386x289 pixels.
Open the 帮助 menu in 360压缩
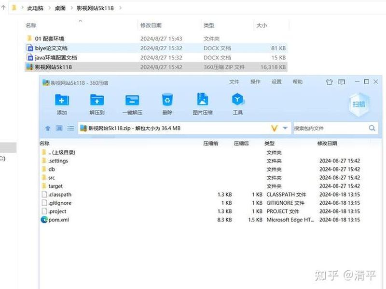click(x=298, y=81)
